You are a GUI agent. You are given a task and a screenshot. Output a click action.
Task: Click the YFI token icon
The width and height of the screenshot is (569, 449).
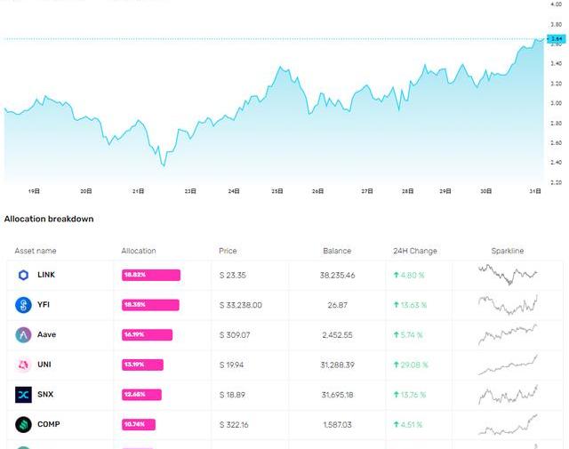[x=23, y=305]
